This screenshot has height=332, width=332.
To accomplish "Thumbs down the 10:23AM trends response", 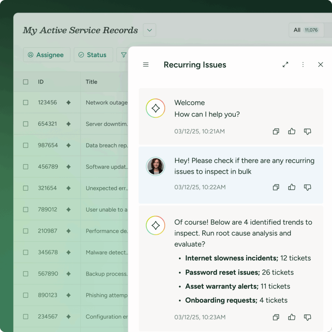I will (x=307, y=317).
